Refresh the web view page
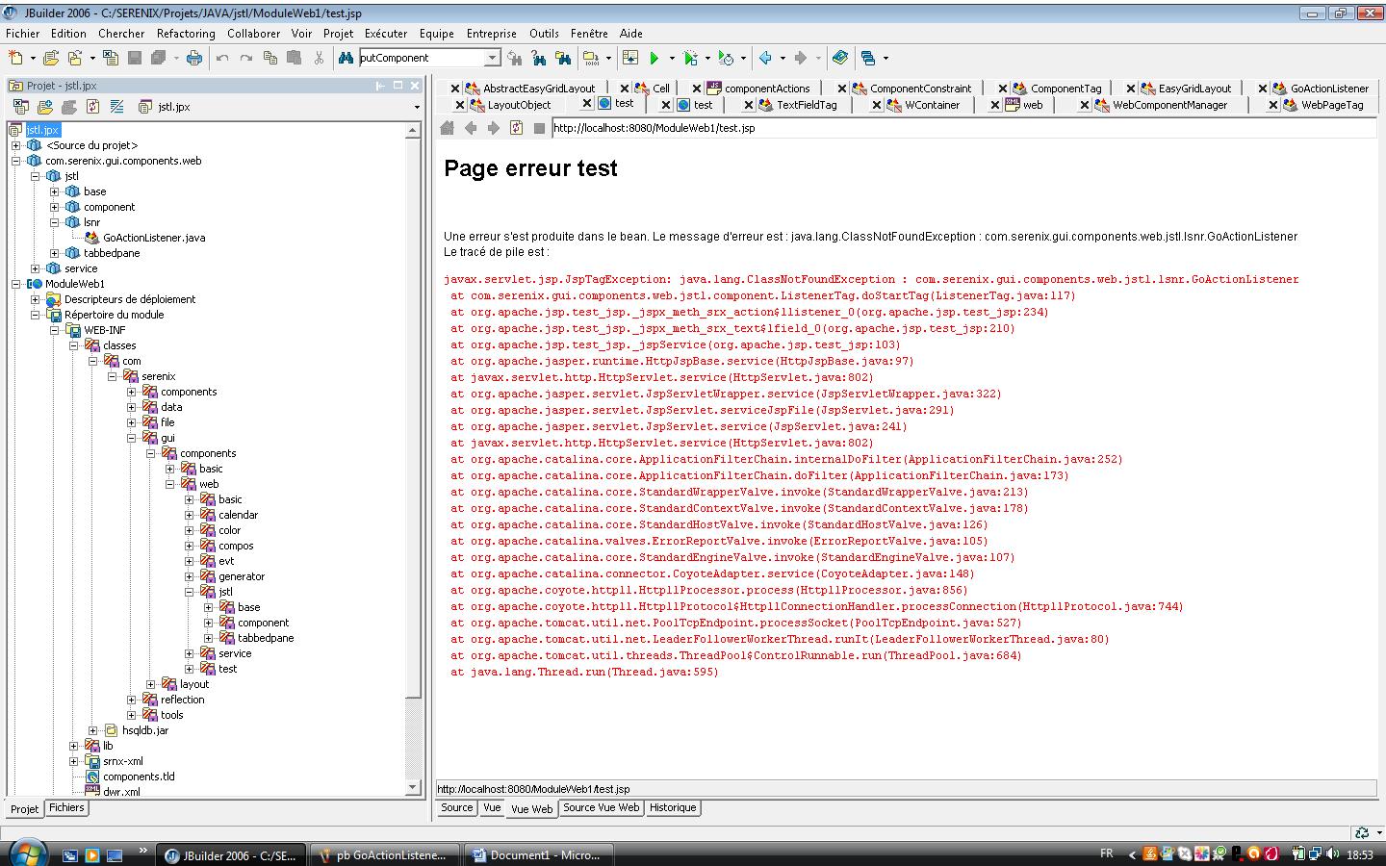Viewport: 1386px width, 866px height. [x=516, y=128]
